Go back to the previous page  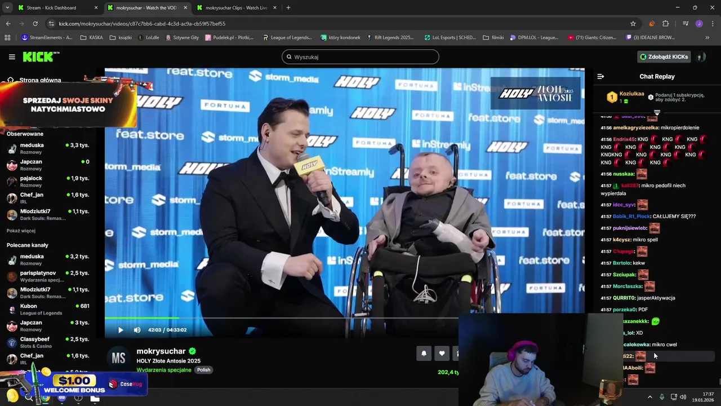point(8,24)
